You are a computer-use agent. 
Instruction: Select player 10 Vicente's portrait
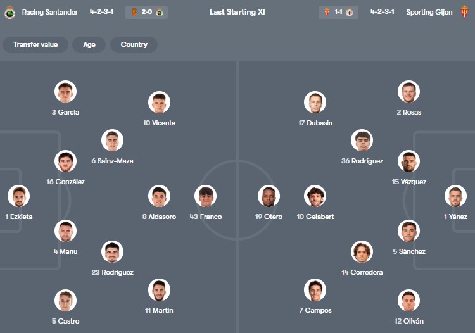coord(159,103)
